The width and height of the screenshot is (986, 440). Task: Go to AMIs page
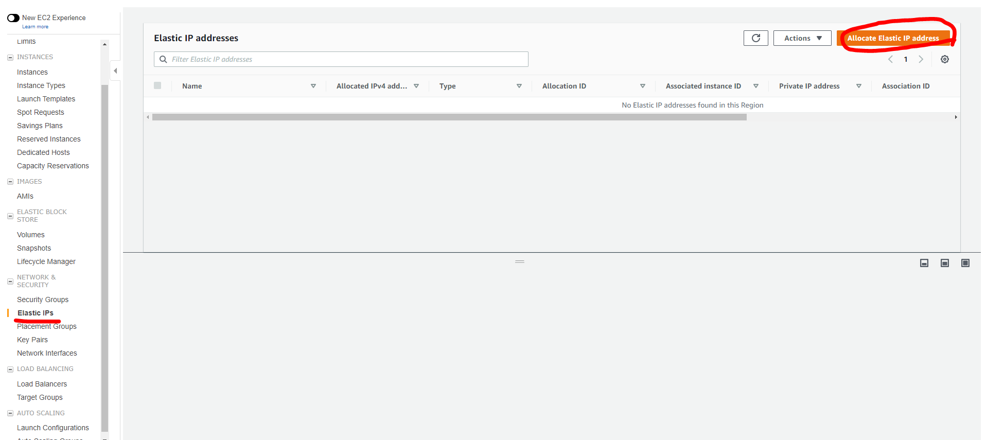[x=25, y=196]
